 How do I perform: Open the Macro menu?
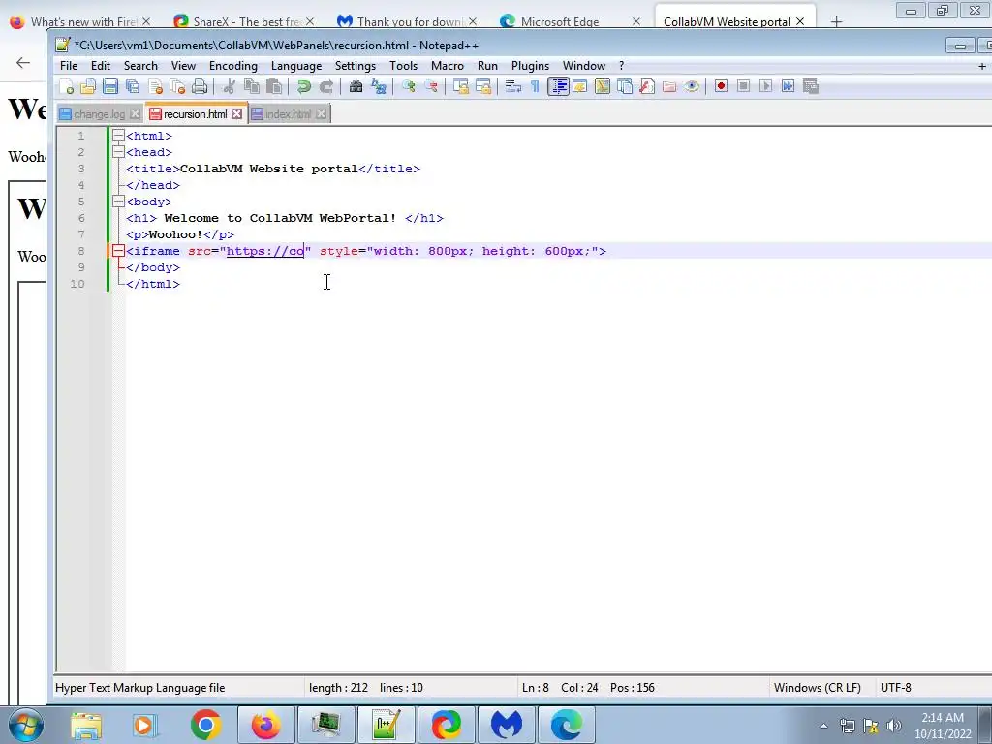[x=448, y=66]
